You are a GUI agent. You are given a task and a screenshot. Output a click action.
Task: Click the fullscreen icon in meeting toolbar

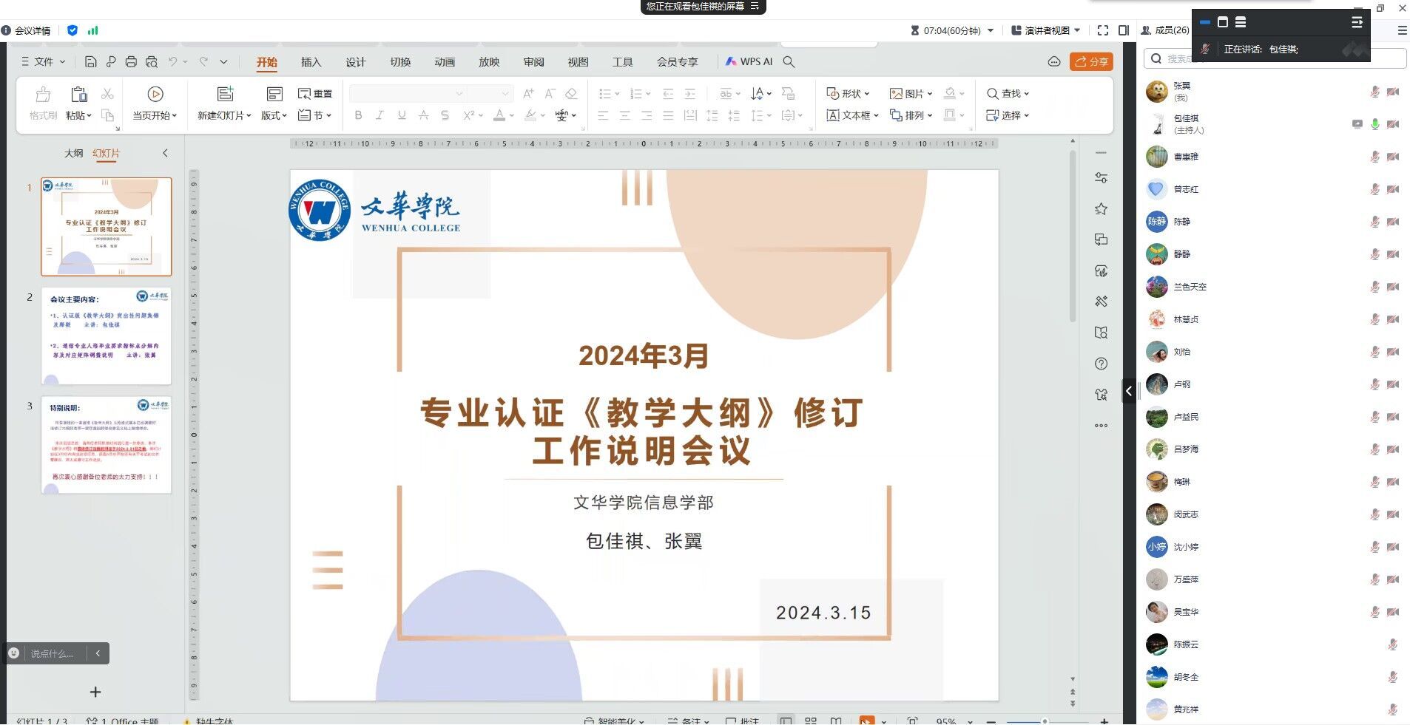1102,30
